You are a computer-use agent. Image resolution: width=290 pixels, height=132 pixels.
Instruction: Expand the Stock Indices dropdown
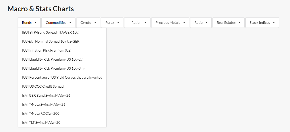click(x=262, y=23)
